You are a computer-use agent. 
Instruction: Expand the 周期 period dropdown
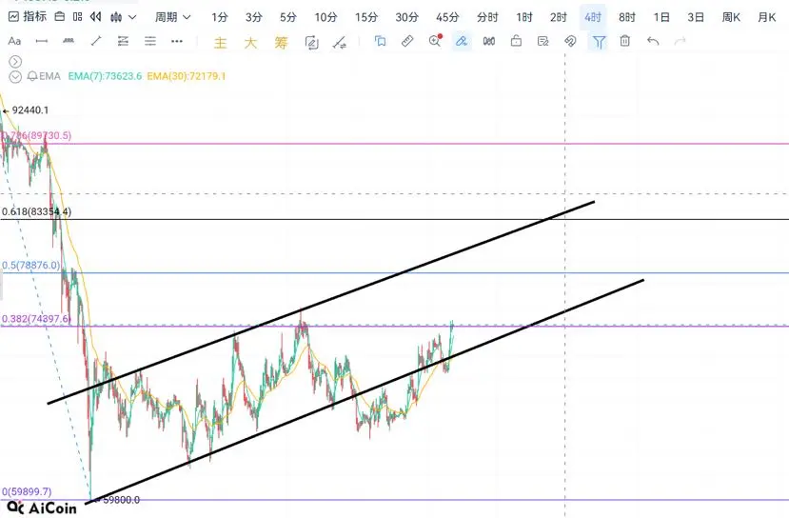(172, 17)
